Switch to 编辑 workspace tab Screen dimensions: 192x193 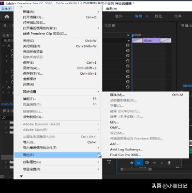pyautogui.click(x=139, y=16)
